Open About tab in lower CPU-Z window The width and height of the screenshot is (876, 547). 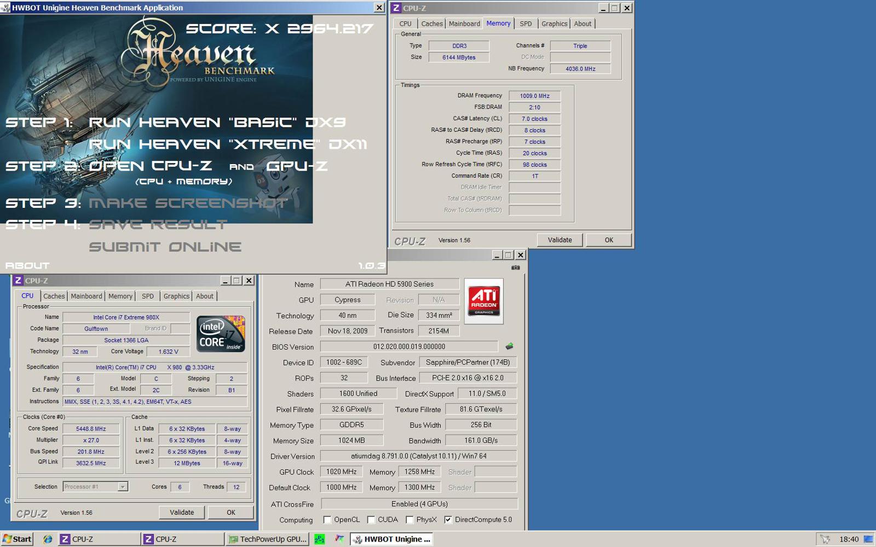coord(205,296)
